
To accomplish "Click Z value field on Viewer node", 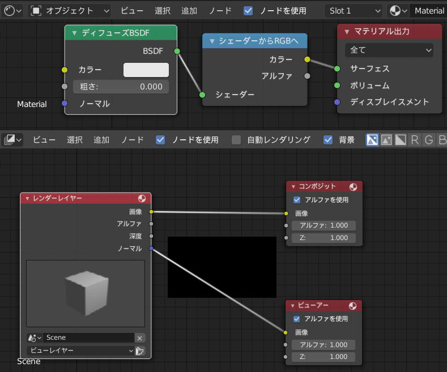I will [323, 357].
